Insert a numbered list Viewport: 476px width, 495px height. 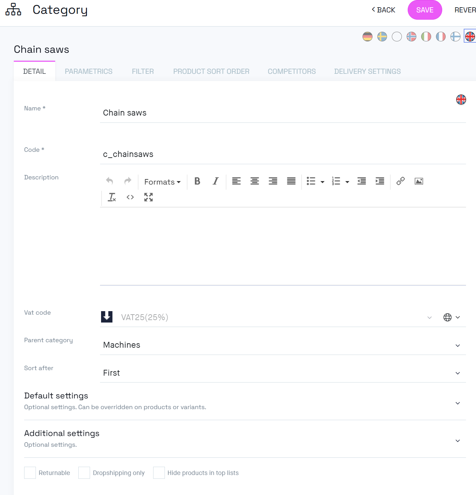pos(336,181)
